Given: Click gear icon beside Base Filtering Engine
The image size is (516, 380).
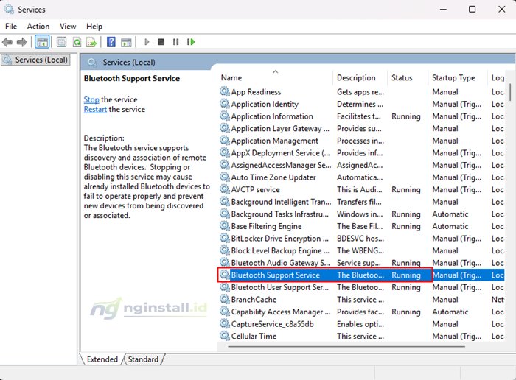Looking at the screenshot, I should (x=225, y=226).
